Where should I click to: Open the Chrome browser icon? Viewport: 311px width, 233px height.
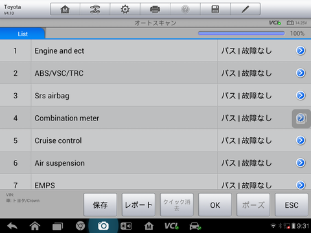pos(80,226)
